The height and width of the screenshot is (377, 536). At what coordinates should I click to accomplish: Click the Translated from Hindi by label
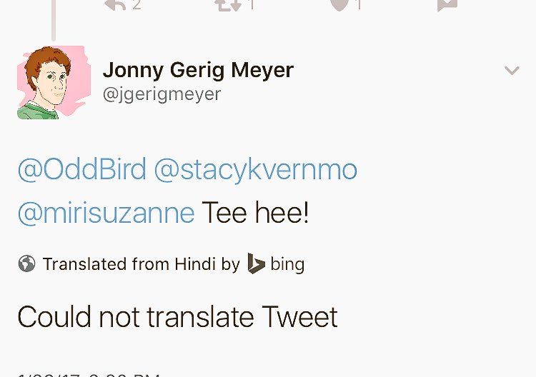tap(142, 264)
